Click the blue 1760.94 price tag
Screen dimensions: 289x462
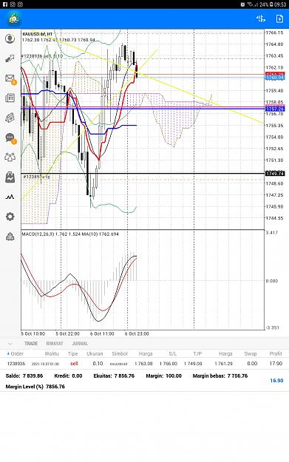[275, 78]
